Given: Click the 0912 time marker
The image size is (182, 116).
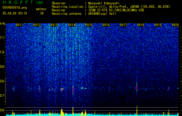Looking at the screenshot, I should point(37,25).
